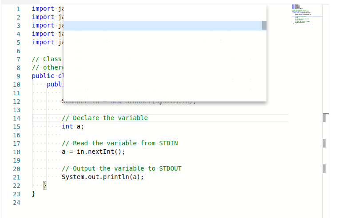Place cursor on 'int a;' declaration
The width and height of the screenshot is (342, 218).
(x=73, y=126)
